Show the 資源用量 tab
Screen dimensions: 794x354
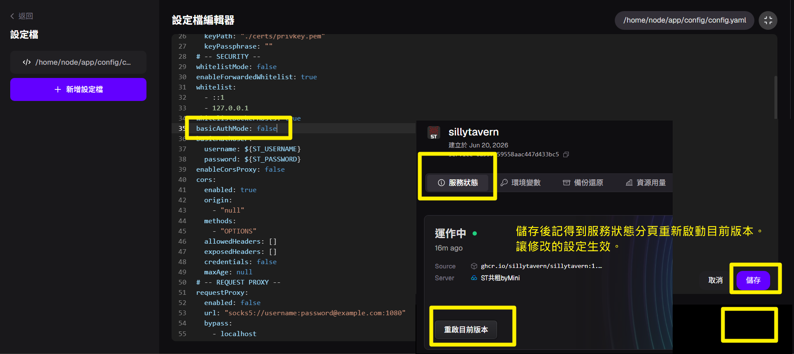[645, 183]
